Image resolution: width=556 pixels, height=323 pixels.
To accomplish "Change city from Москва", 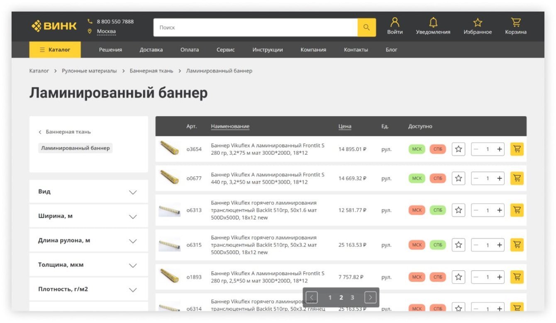I will pyautogui.click(x=106, y=32).
